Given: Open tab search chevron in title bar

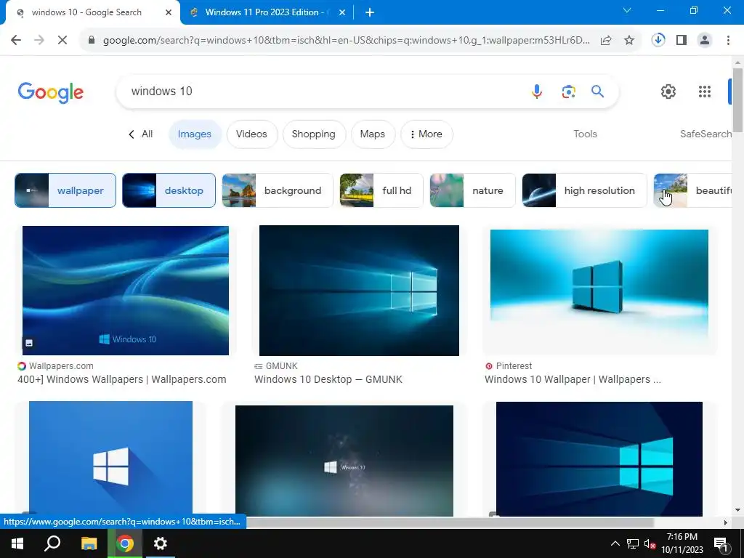Looking at the screenshot, I should pyautogui.click(x=627, y=10).
